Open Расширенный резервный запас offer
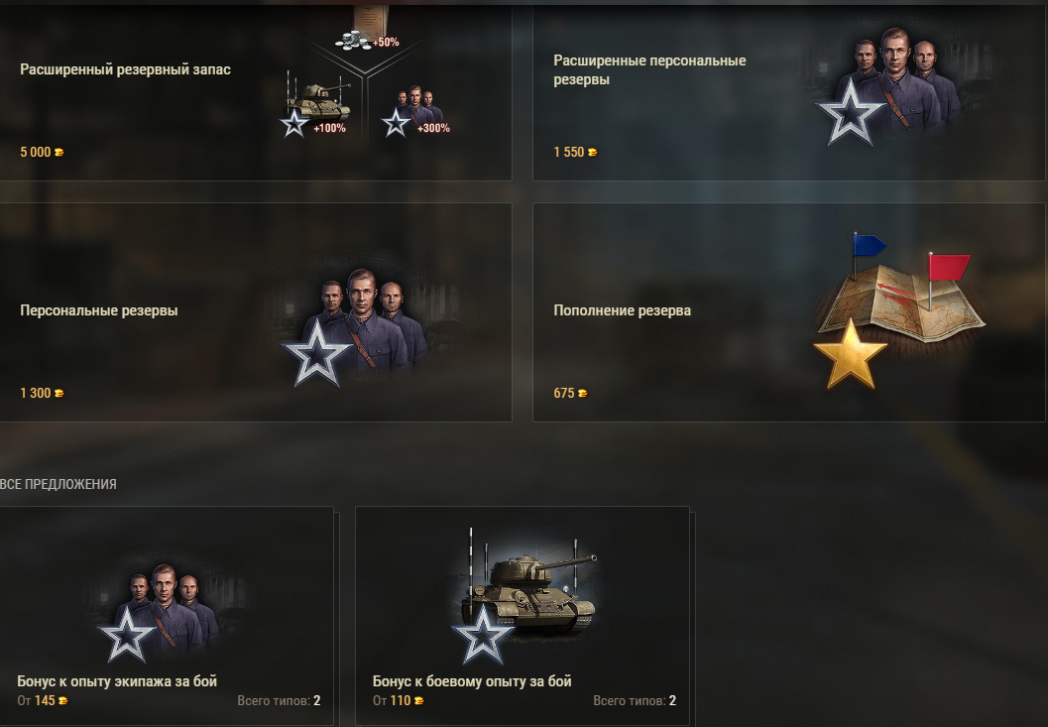The image size is (1048, 727). 125,69
